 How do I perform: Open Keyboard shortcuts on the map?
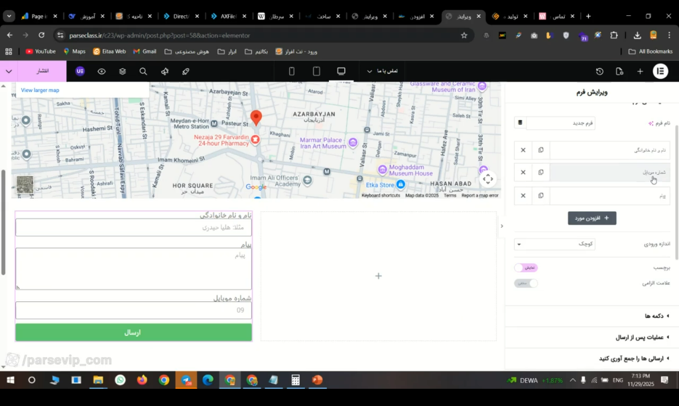(381, 195)
